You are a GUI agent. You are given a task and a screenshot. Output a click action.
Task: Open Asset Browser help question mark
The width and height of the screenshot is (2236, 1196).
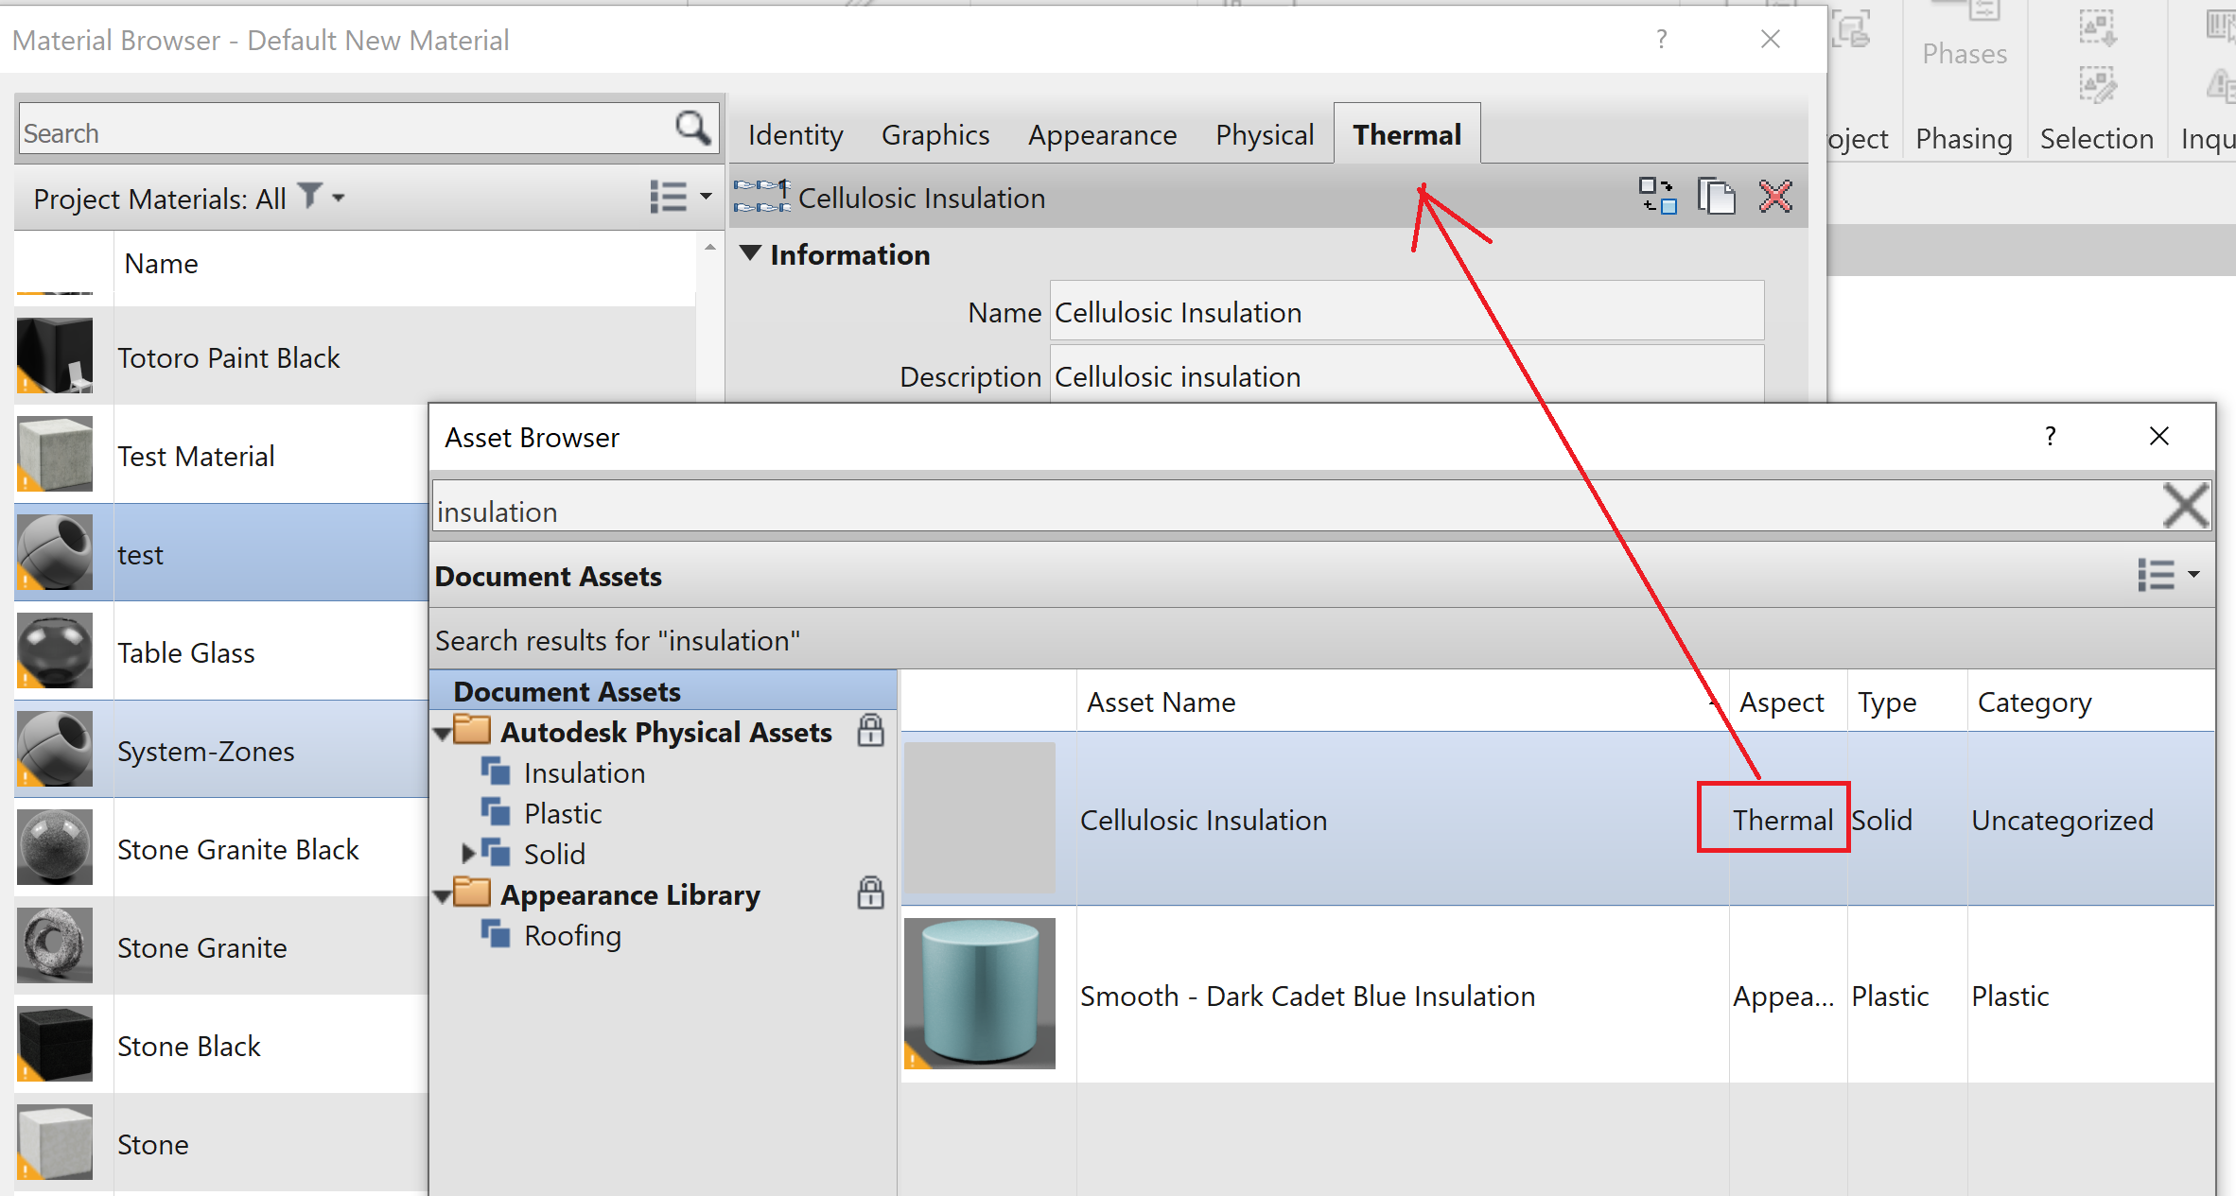pos(2050,436)
